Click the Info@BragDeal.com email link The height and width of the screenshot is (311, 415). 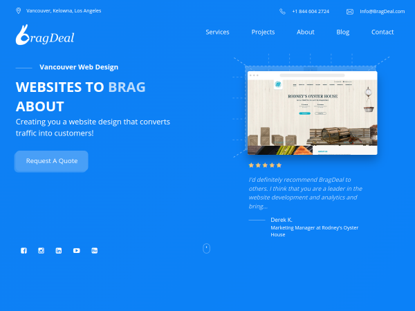coord(382,11)
